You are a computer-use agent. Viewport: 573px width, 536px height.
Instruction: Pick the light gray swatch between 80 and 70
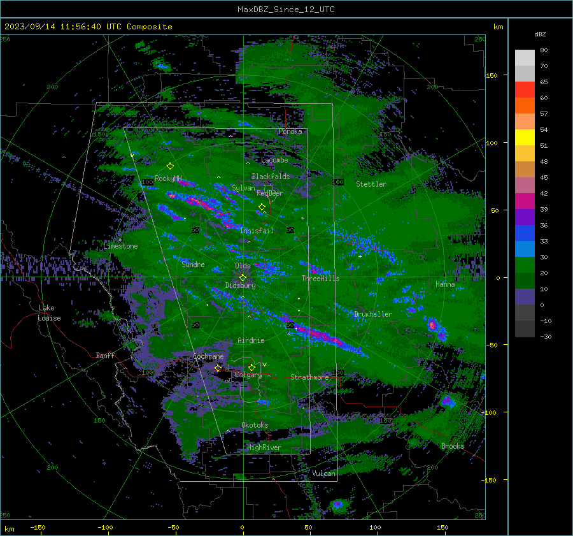pos(525,58)
